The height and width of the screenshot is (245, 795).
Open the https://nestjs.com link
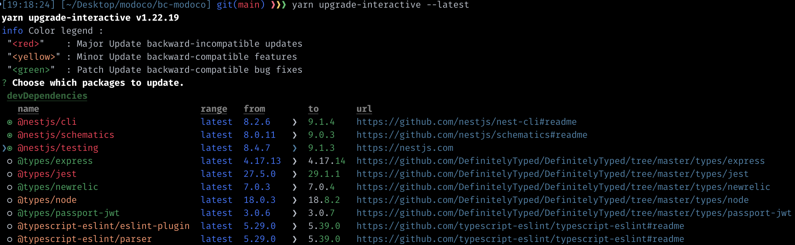tap(405, 148)
